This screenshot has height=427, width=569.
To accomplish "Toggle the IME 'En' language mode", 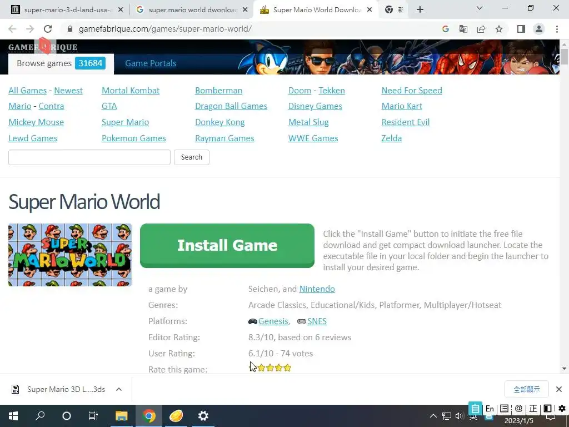I will [x=490, y=409].
